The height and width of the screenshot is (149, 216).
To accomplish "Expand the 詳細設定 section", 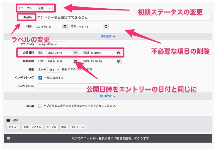I will click(x=108, y=36).
